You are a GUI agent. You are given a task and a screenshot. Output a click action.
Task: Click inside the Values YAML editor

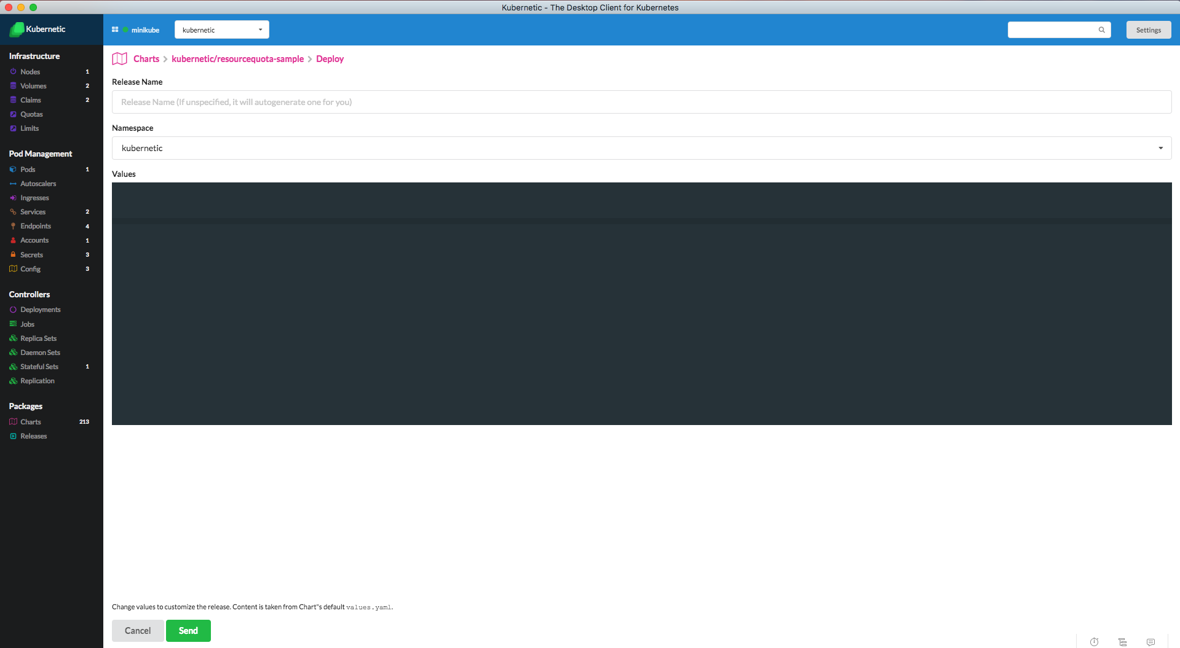(641, 303)
